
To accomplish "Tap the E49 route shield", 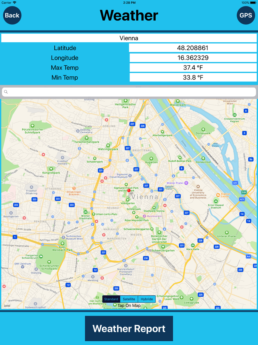I will [x=244, y=192].
